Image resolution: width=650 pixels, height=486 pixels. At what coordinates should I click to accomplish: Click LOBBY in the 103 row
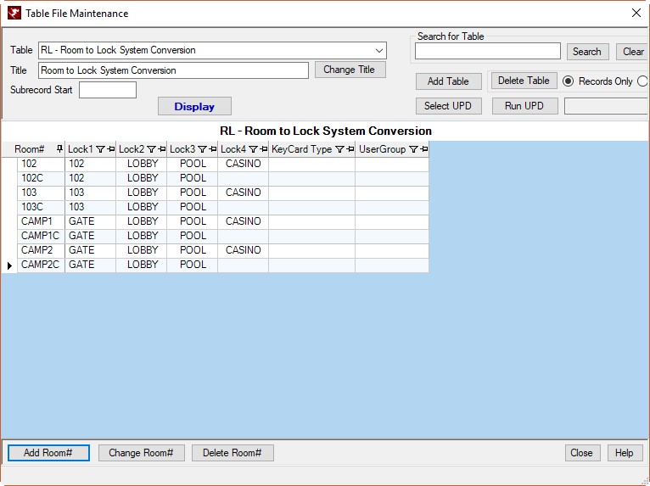143,193
